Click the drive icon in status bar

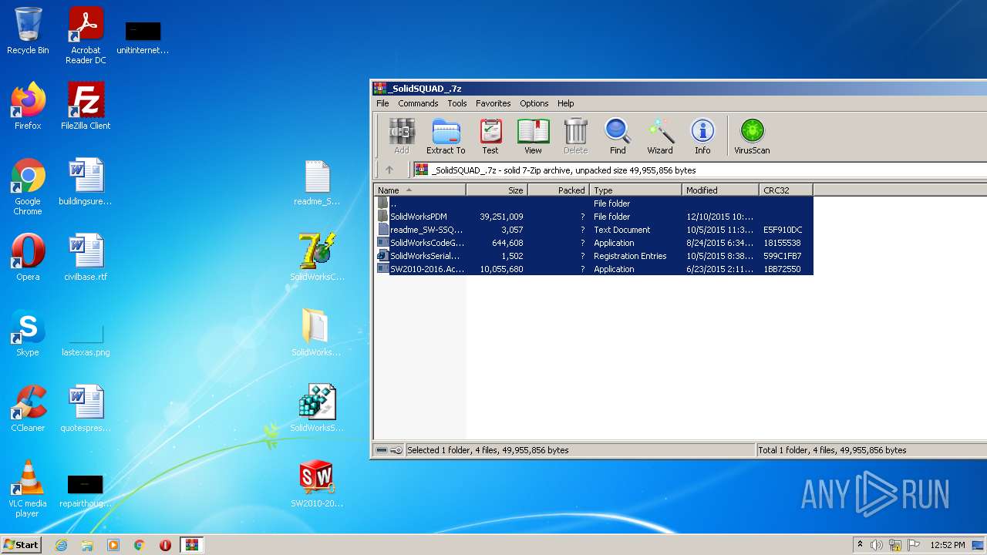(382, 450)
